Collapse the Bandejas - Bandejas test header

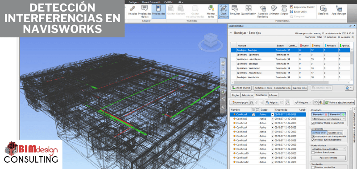(231, 33)
